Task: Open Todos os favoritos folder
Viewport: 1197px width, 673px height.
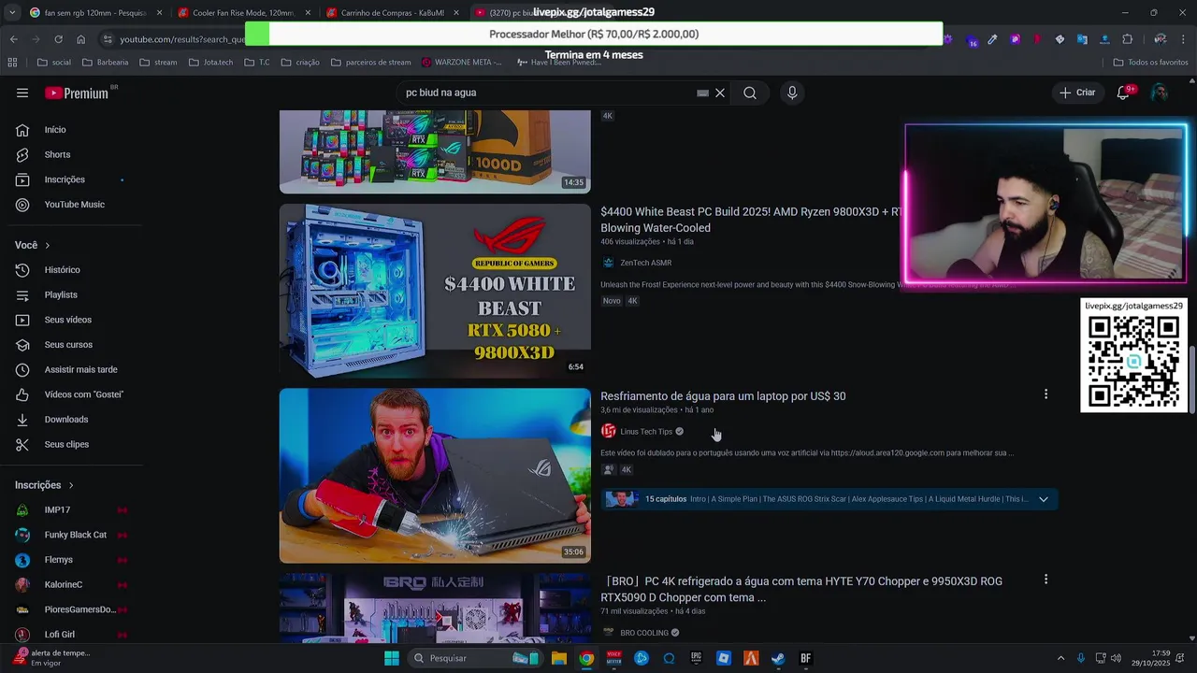Action: pos(1150,63)
